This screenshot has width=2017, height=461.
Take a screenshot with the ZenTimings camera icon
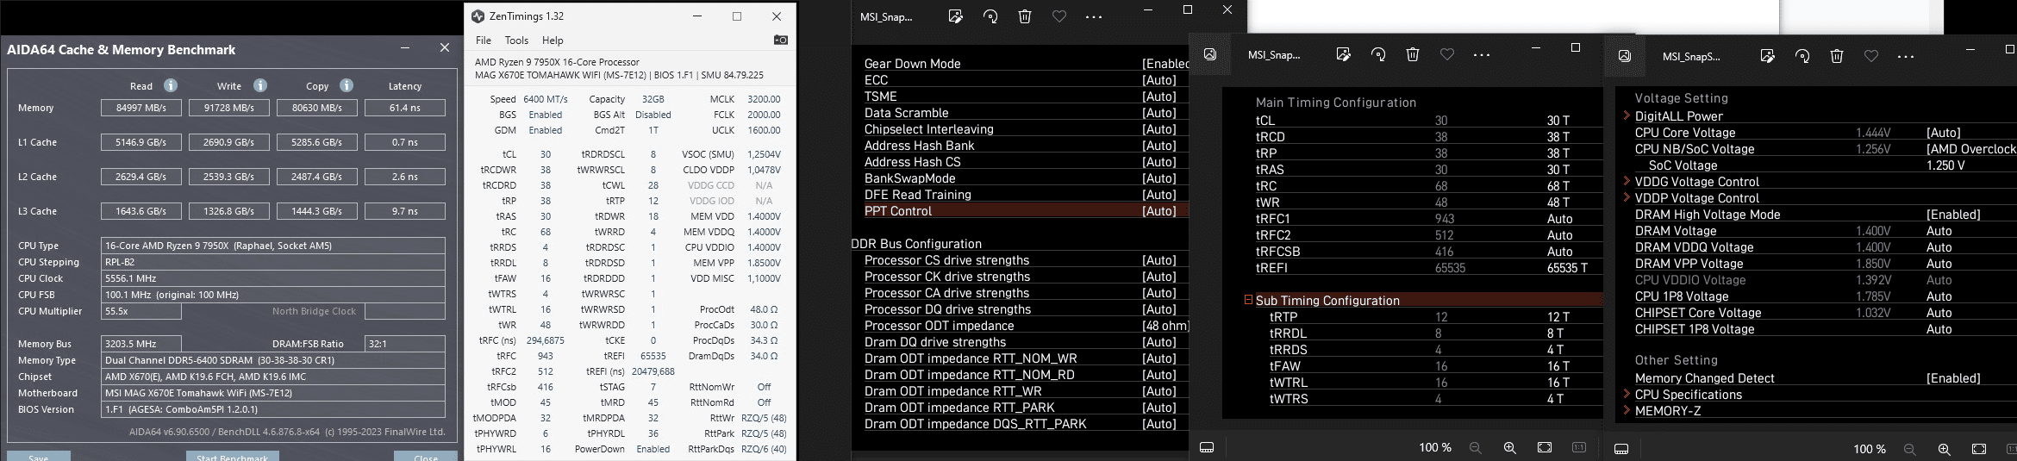(x=780, y=40)
